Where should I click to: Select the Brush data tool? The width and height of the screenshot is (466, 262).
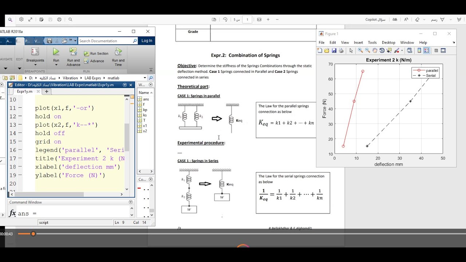tap(396, 51)
